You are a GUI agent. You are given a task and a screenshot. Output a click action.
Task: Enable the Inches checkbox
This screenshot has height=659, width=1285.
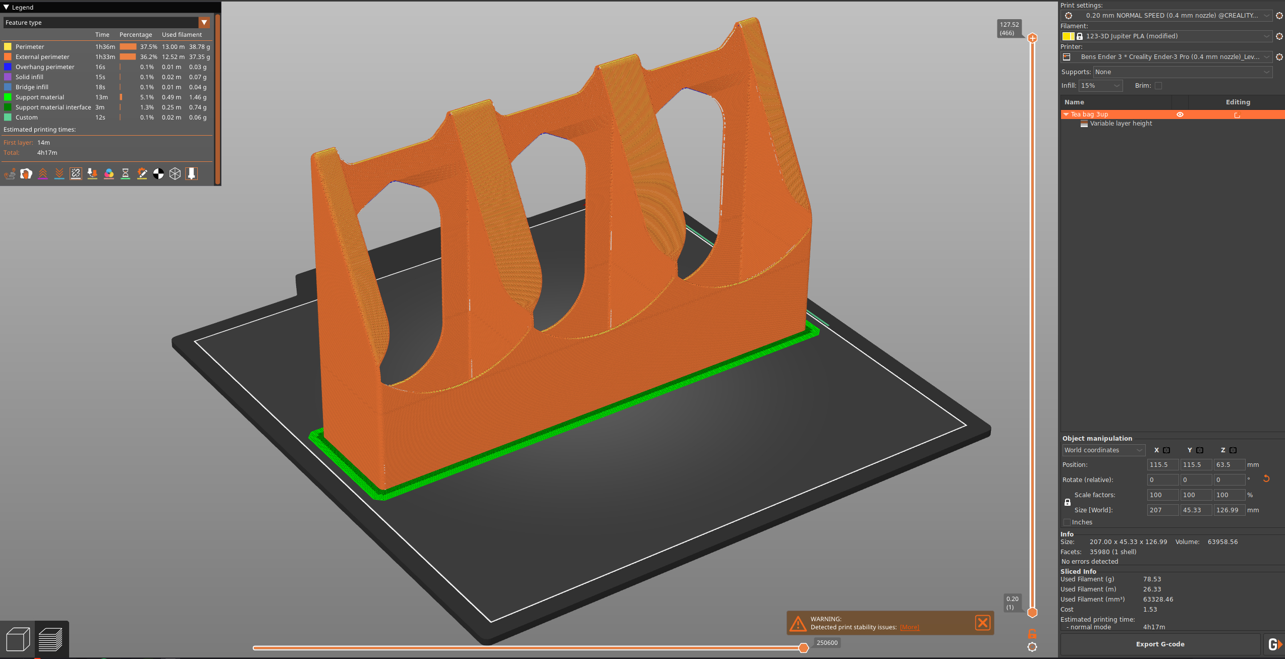[1067, 522]
